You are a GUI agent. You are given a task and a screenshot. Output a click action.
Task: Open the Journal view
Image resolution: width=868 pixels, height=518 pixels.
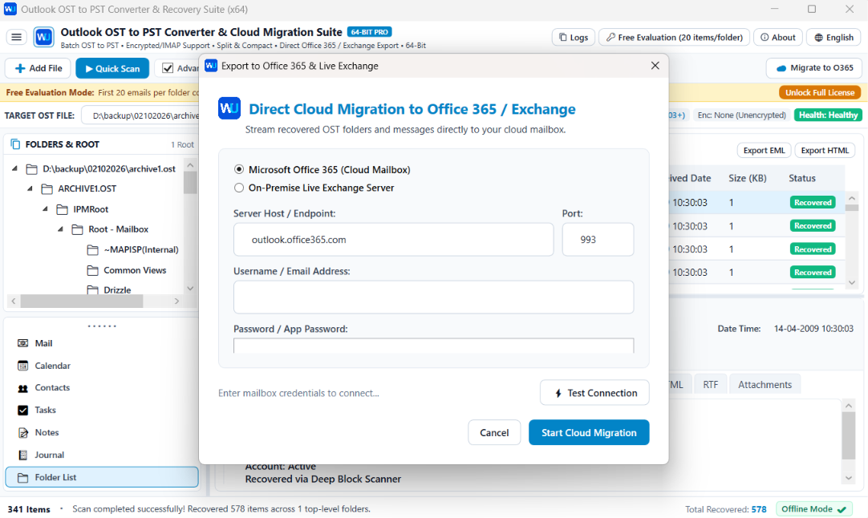click(49, 455)
